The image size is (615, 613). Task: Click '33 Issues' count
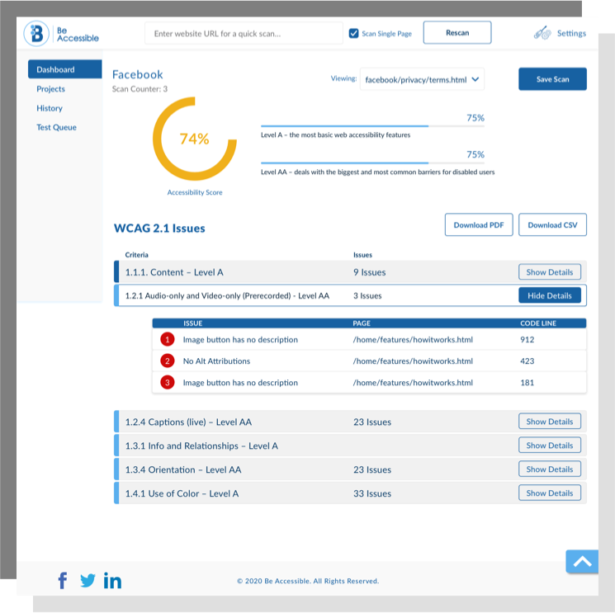point(372,493)
